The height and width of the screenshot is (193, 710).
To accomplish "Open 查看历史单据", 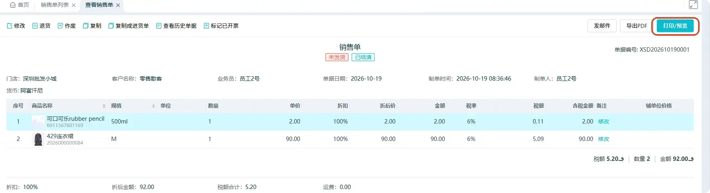I will 176,26.
